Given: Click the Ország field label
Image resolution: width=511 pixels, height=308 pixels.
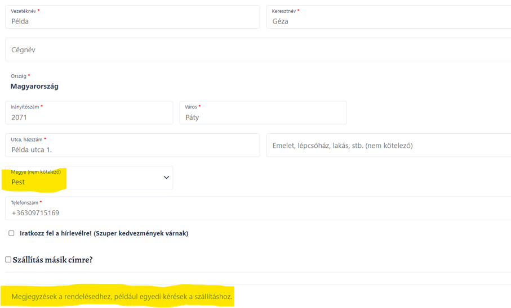Looking at the screenshot, I should tap(19, 76).
